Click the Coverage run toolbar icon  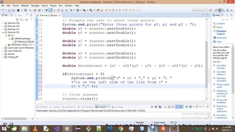coord(84,10)
